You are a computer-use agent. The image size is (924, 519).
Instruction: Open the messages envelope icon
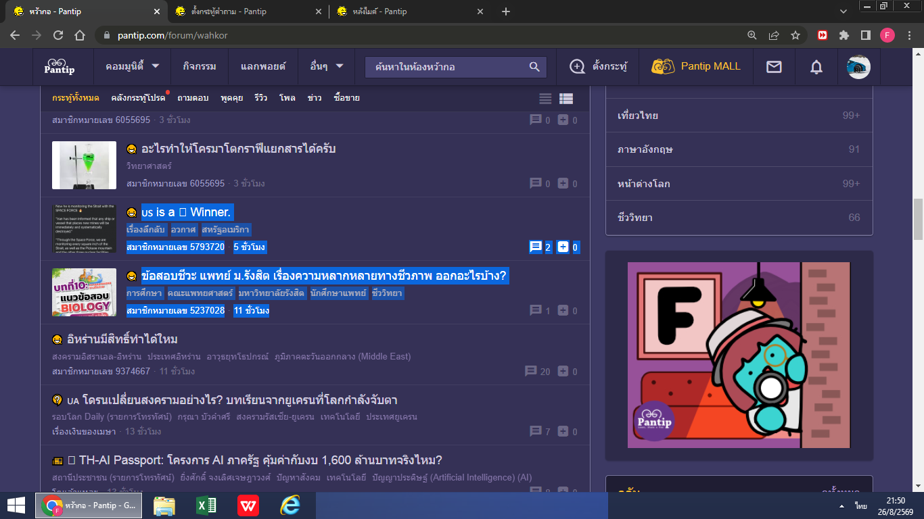pos(774,66)
